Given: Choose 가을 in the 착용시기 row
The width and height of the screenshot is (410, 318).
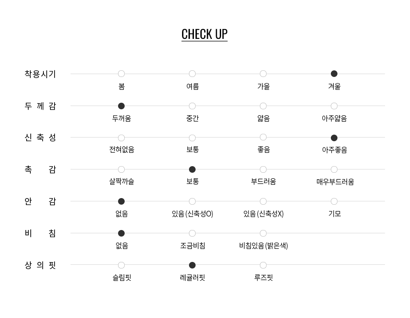Looking at the screenshot, I should (x=263, y=74).
